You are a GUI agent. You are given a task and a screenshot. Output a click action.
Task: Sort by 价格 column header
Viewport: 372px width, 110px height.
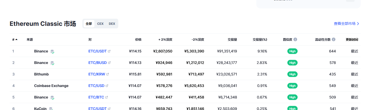click(138, 40)
